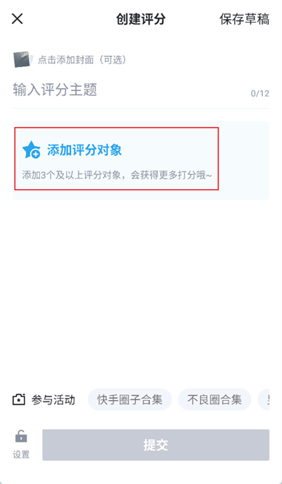Click the hint about adding 3 rating objects

click(x=117, y=175)
